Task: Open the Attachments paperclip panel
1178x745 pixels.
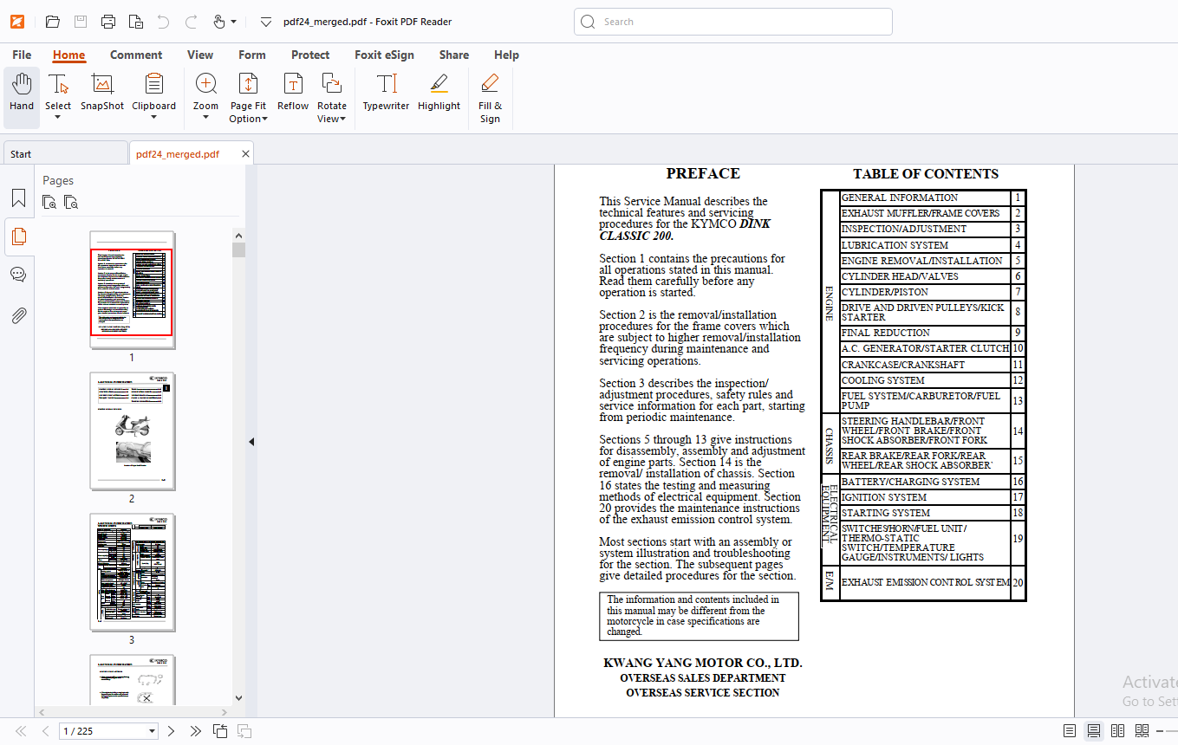Action: [x=18, y=315]
